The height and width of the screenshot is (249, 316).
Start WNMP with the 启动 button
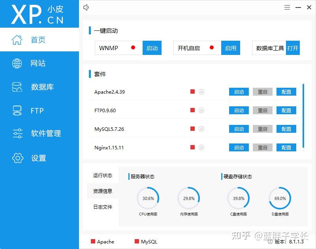152,48
